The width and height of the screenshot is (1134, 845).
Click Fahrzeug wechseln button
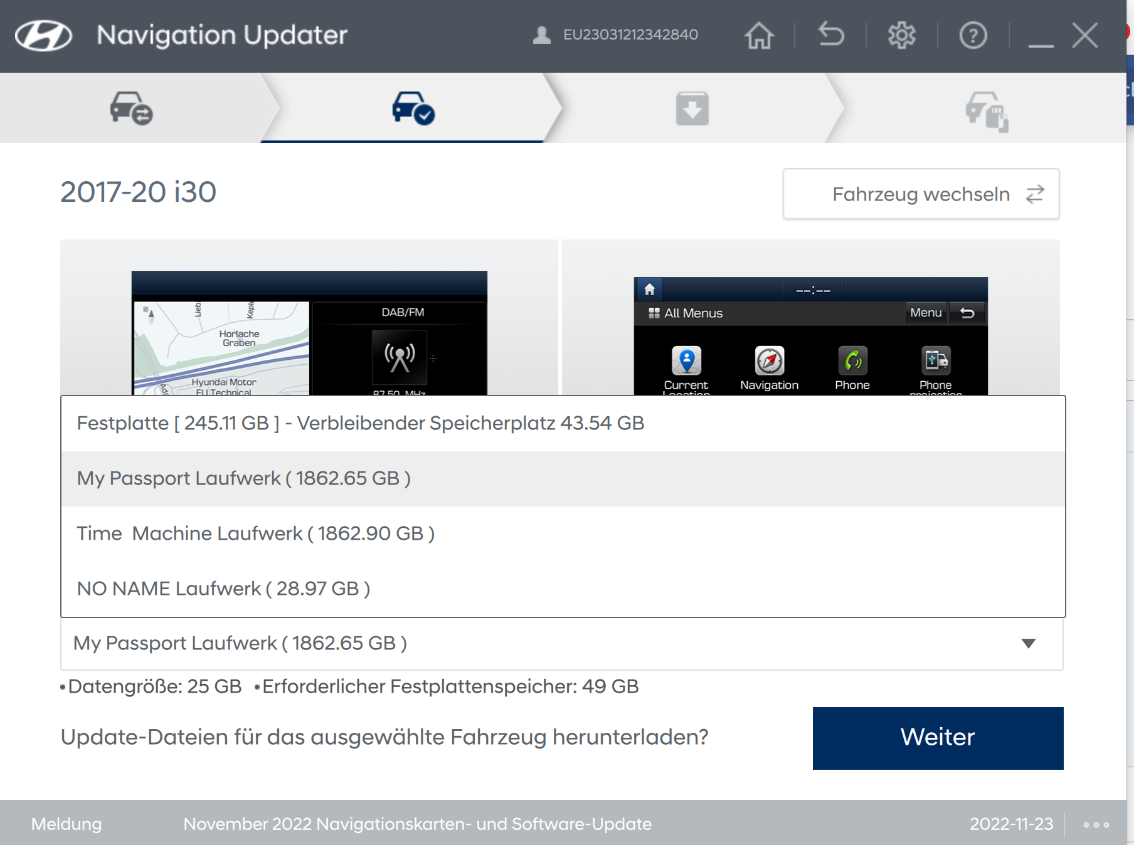921,194
